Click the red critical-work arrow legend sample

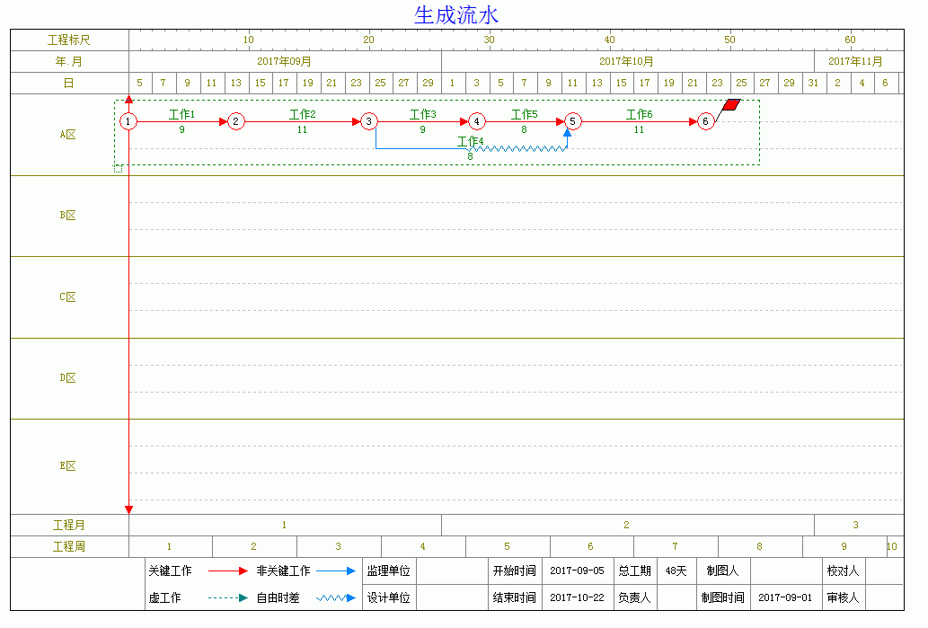click(x=228, y=571)
